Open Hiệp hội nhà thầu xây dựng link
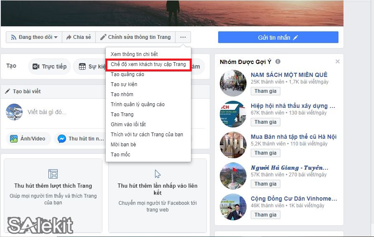Image resolution: width=374 pixels, height=237 pixels. click(293, 106)
